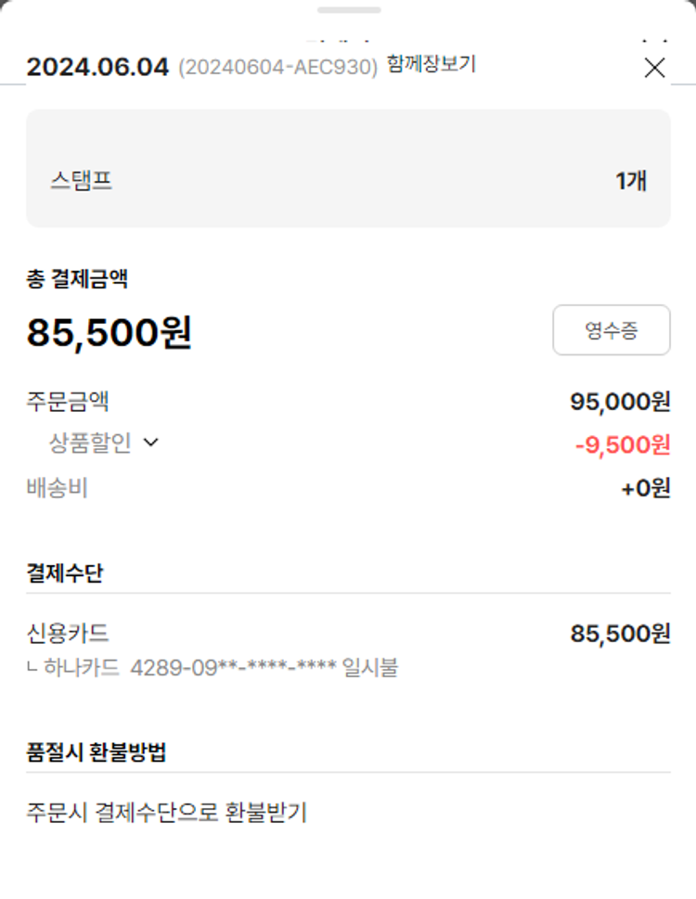Select 주문시 결제수단으로 환불받기 refund text
696x899 pixels.
coord(166,813)
